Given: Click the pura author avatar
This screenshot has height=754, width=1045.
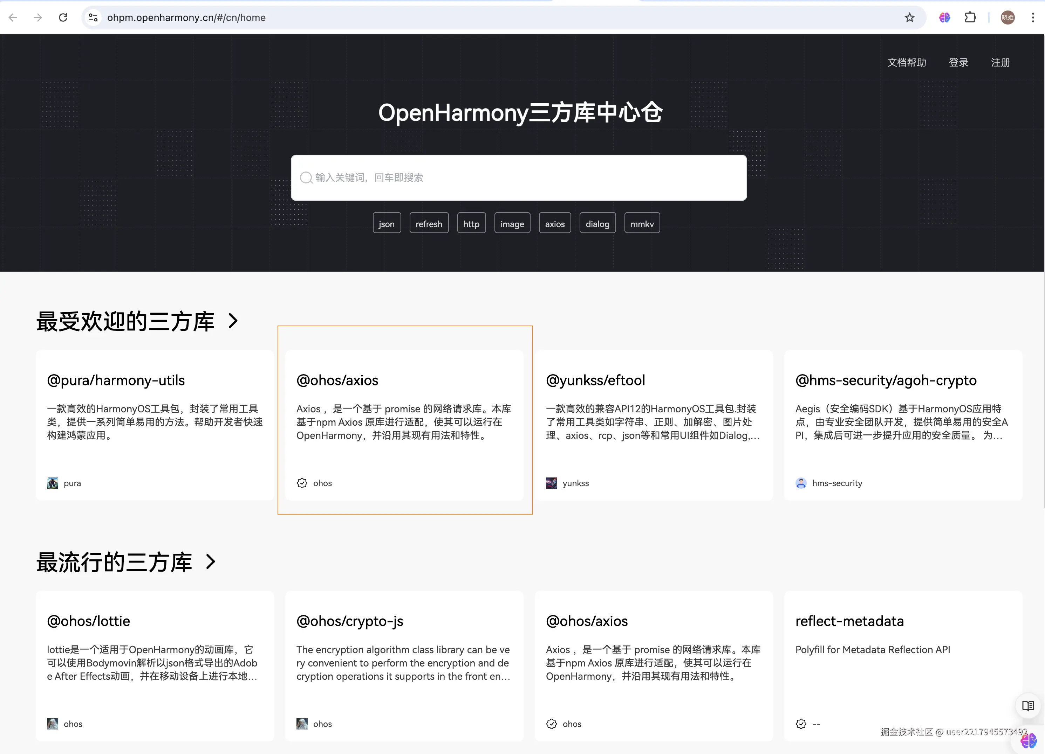Looking at the screenshot, I should click(x=53, y=483).
